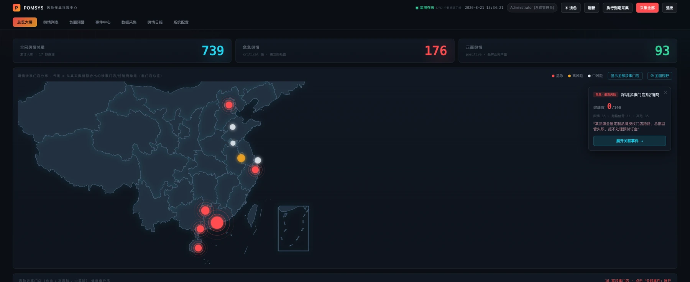The image size is (690, 282).
Task: Click the 全网舆情总量 card showing 739
Action: tap(122, 50)
